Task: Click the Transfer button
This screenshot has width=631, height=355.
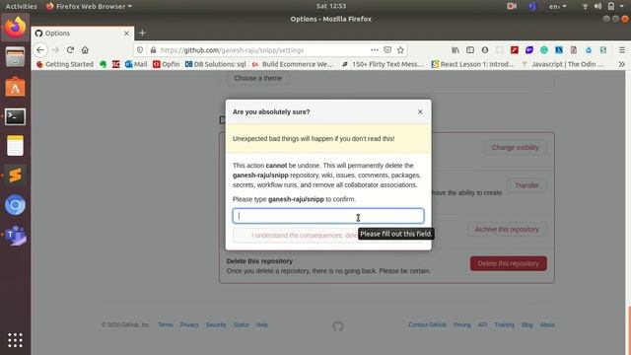Action: [x=526, y=185]
